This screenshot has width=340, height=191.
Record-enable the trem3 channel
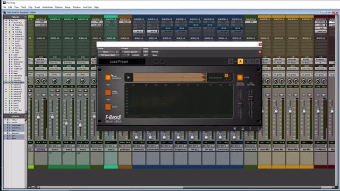click(86, 91)
